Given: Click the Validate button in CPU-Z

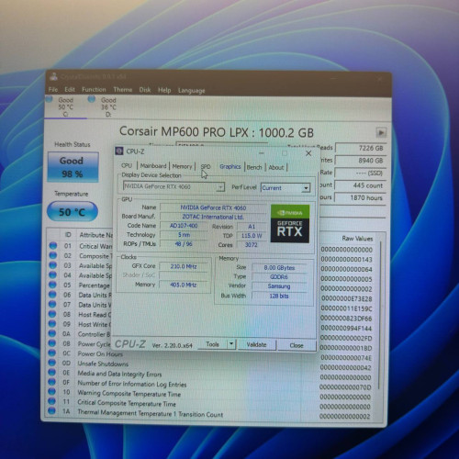Looking at the screenshot, I should point(256,345).
